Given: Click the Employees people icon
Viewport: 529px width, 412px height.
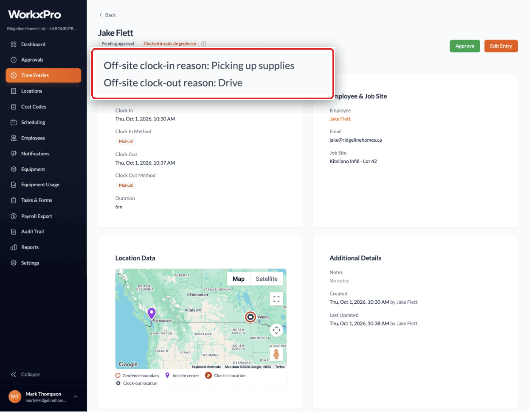Looking at the screenshot, I should pos(14,138).
